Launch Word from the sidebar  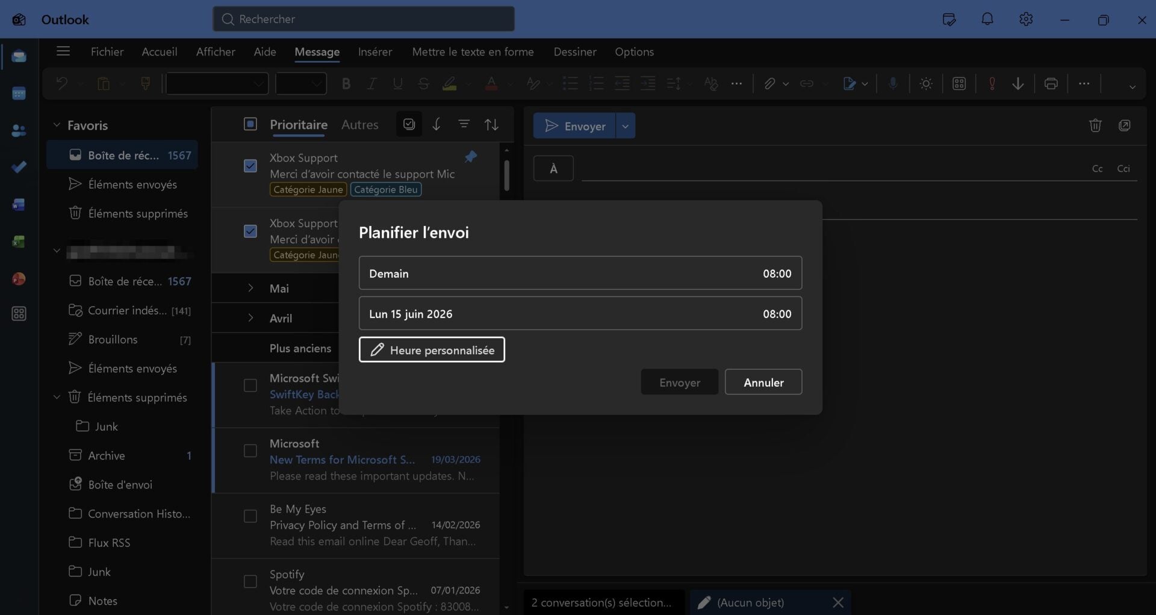19,204
